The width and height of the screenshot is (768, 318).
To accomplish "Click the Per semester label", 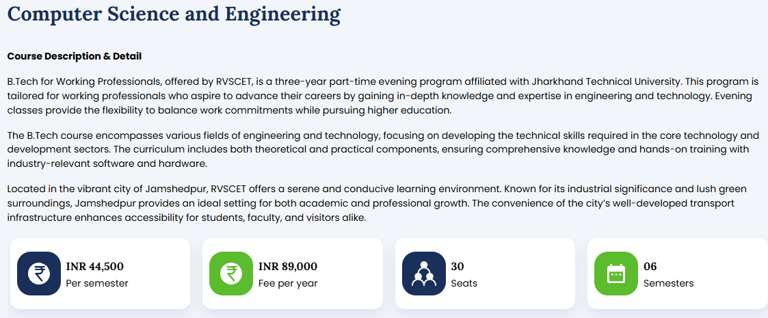I will pyautogui.click(x=97, y=283).
